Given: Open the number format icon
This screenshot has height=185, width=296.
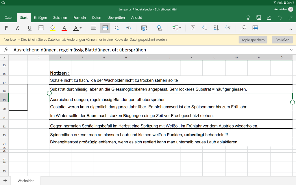Looking at the screenshot, I should [x=160, y=28].
